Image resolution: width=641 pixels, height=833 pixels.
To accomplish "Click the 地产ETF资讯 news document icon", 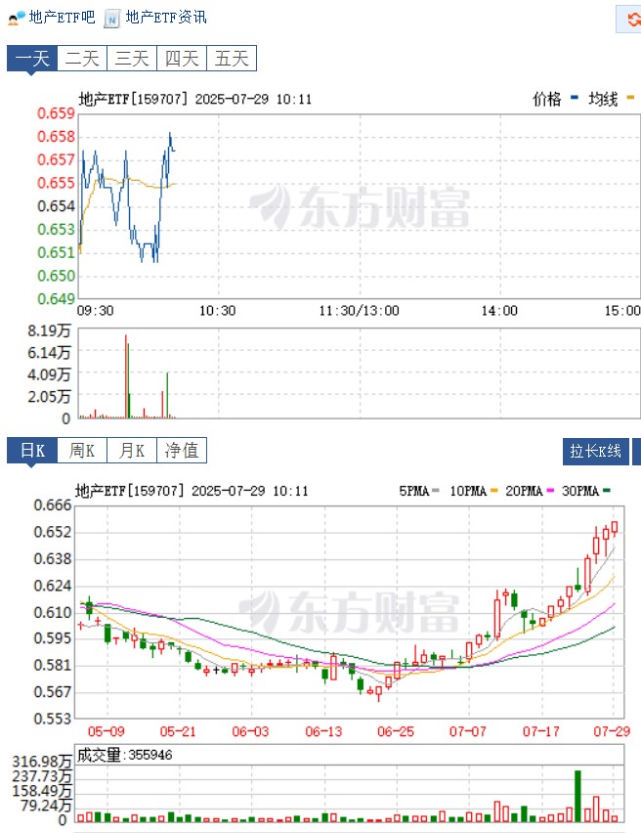I will tap(111, 19).
